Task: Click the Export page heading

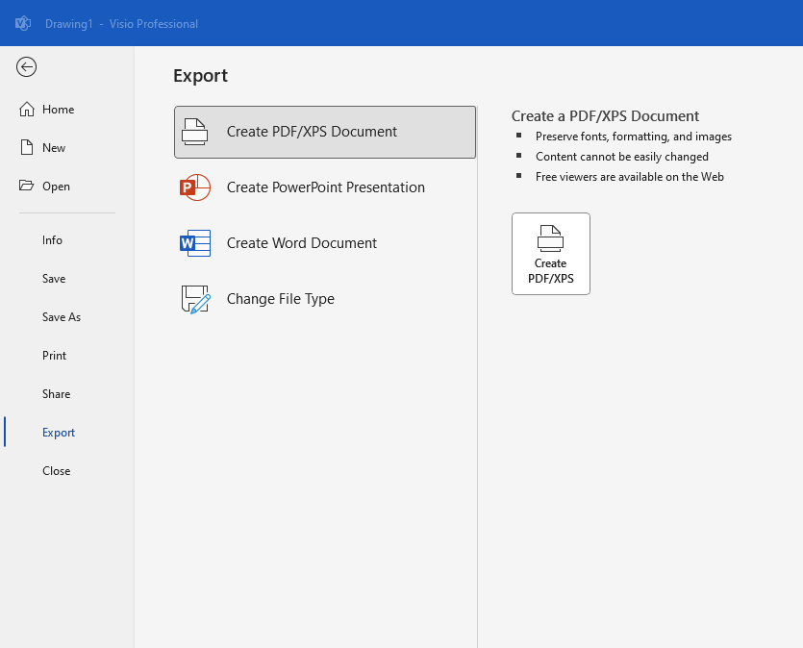Action: (200, 76)
